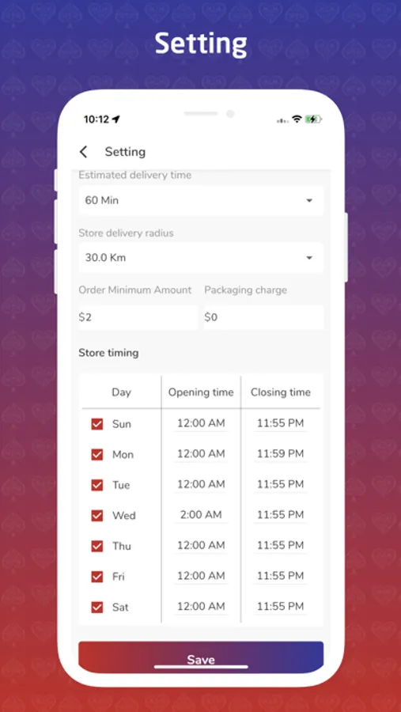Viewport: 401px width, 712px height.
Task: Change Thursday closing time
Action: tap(280, 545)
